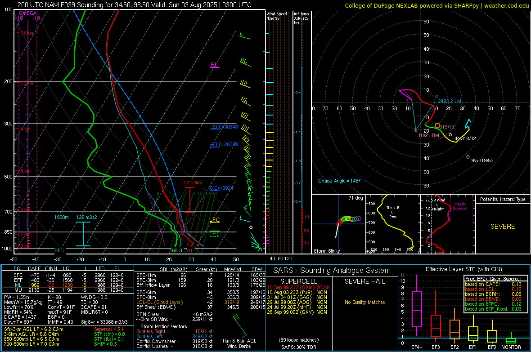Click the red 7.2 C/km lapse rate label
This screenshot has width=531, height=352.
click(x=192, y=183)
